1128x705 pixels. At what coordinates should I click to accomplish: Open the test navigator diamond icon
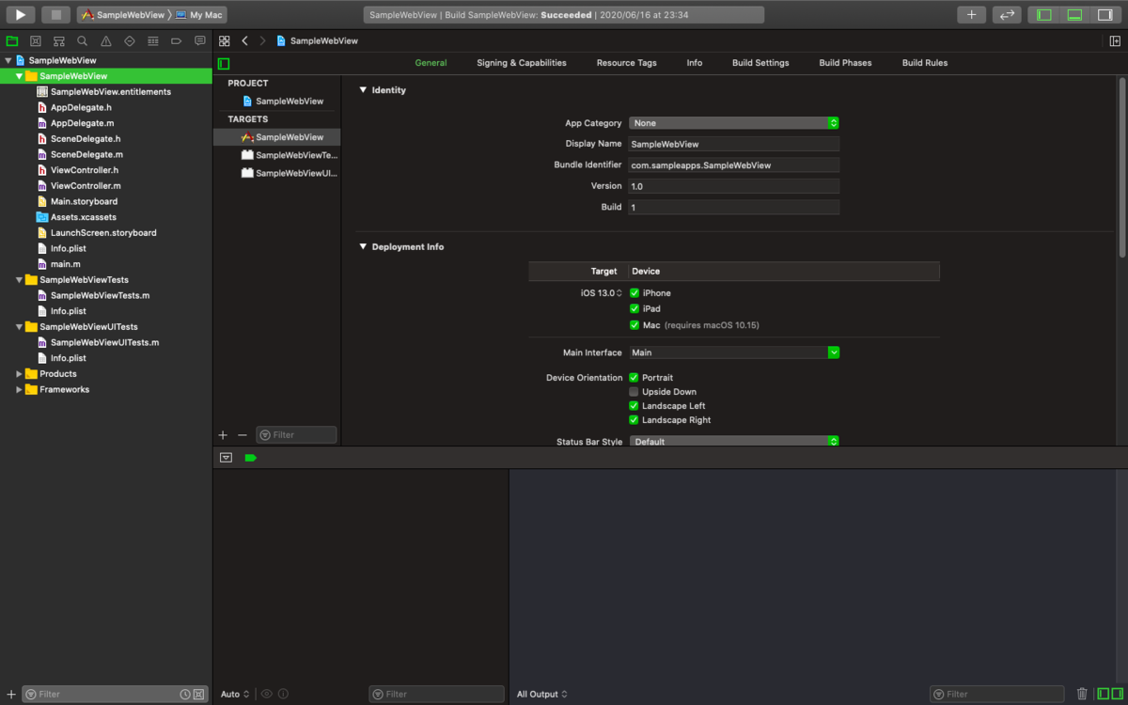130,41
